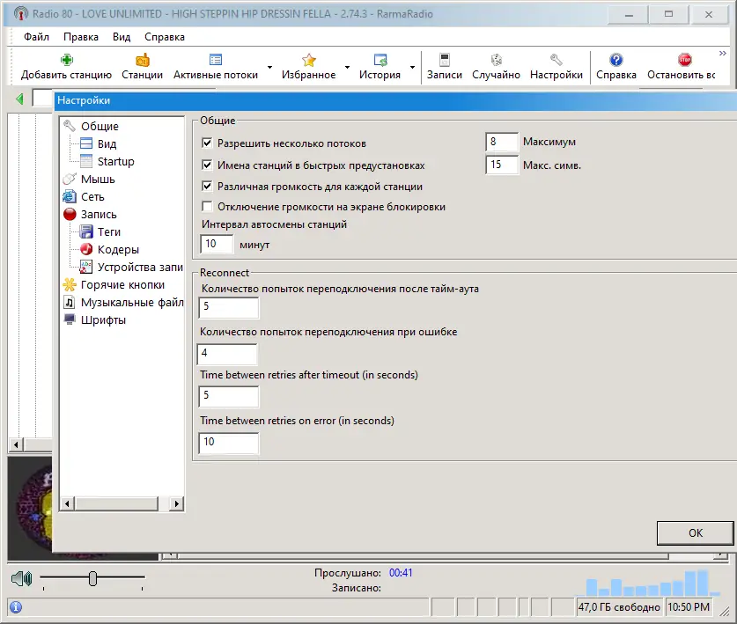This screenshot has height=624, width=737.
Task: Click the red Stop all icon
Action: coord(684,60)
